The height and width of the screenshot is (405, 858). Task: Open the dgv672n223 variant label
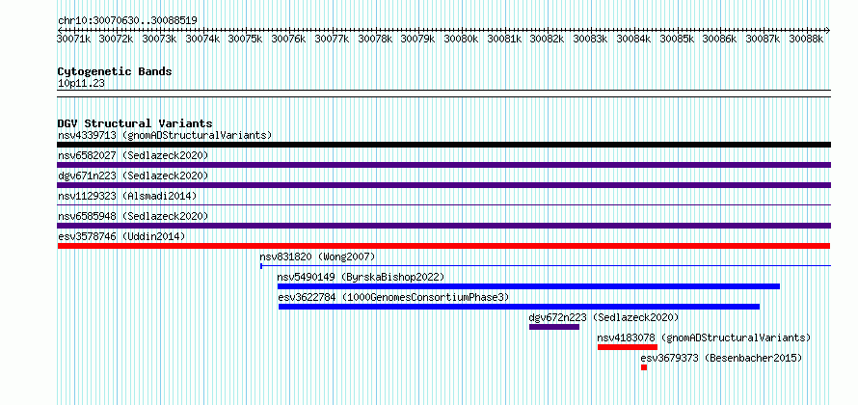pyautogui.click(x=603, y=317)
